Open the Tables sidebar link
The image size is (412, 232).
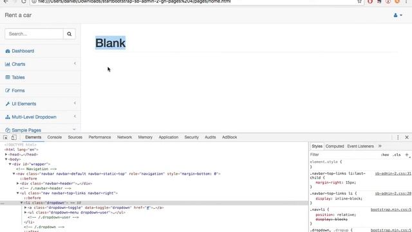[18, 77]
